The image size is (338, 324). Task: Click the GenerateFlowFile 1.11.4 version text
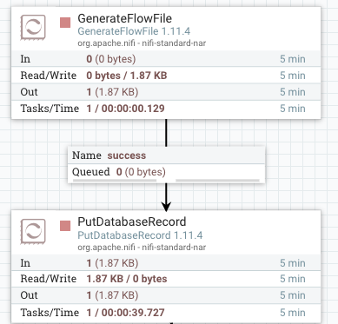(134, 31)
